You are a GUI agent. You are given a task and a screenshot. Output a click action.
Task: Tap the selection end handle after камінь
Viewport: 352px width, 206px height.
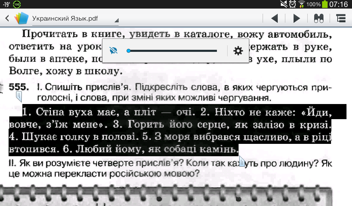[242, 161]
